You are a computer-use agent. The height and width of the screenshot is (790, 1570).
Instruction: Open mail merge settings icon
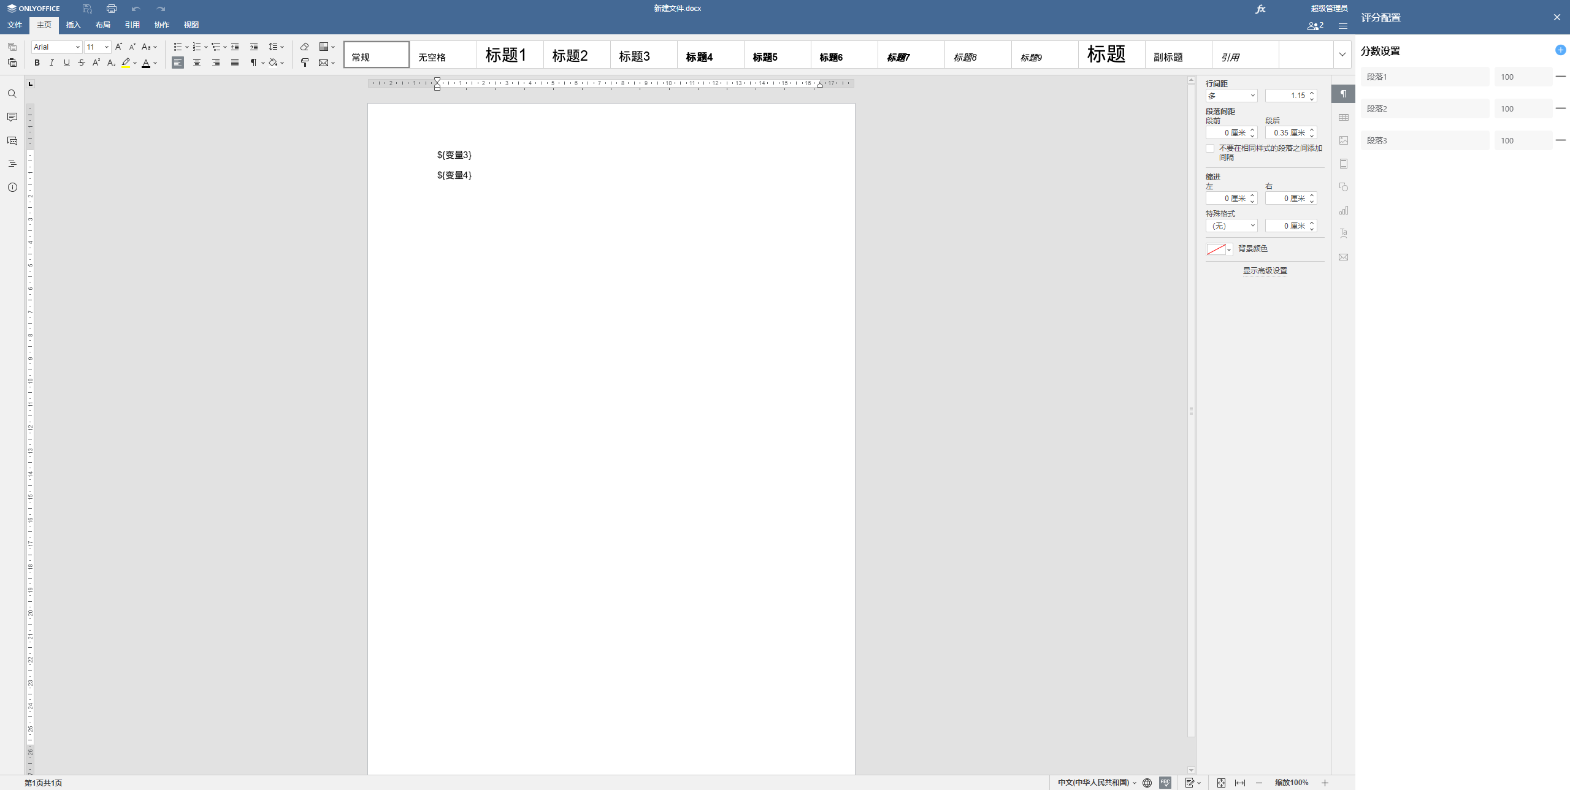click(x=1344, y=257)
